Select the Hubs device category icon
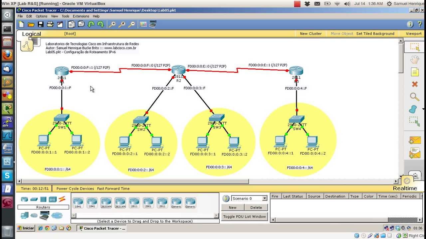 (43, 199)
